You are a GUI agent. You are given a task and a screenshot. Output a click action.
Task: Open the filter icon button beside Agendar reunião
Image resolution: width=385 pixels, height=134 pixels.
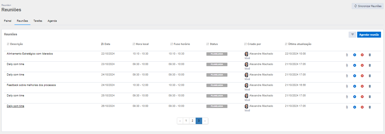(x=352, y=34)
